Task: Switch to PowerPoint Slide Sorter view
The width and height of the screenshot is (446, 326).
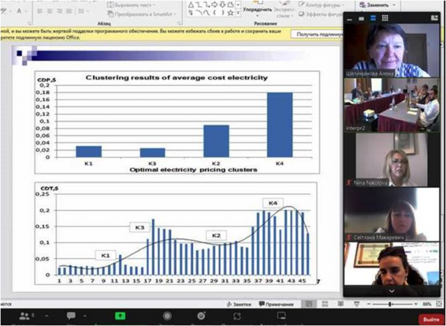Action: [325, 304]
